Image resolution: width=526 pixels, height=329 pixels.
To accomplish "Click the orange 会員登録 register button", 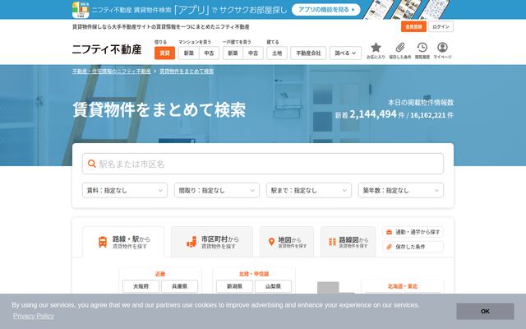I will (x=413, y=26).
